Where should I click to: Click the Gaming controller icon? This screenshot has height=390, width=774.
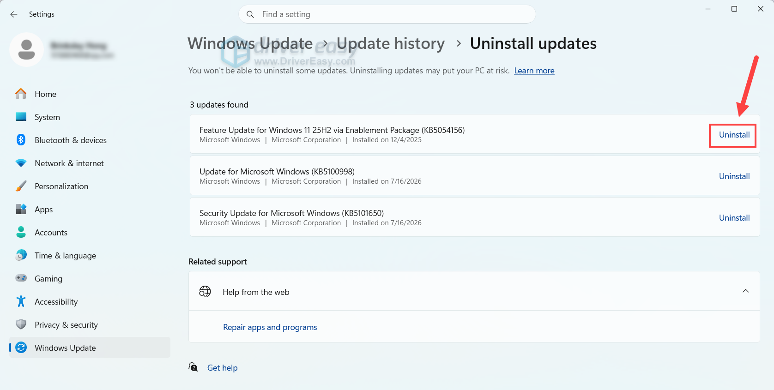(21, 278)
